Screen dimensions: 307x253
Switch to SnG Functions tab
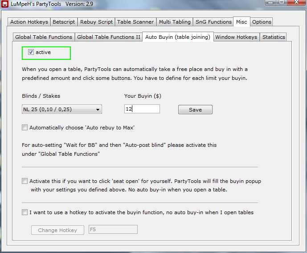coord(213,22)
